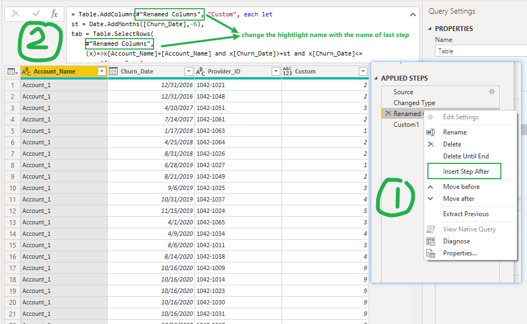
Task: Click the fx function icon
Action: [54, 14]
